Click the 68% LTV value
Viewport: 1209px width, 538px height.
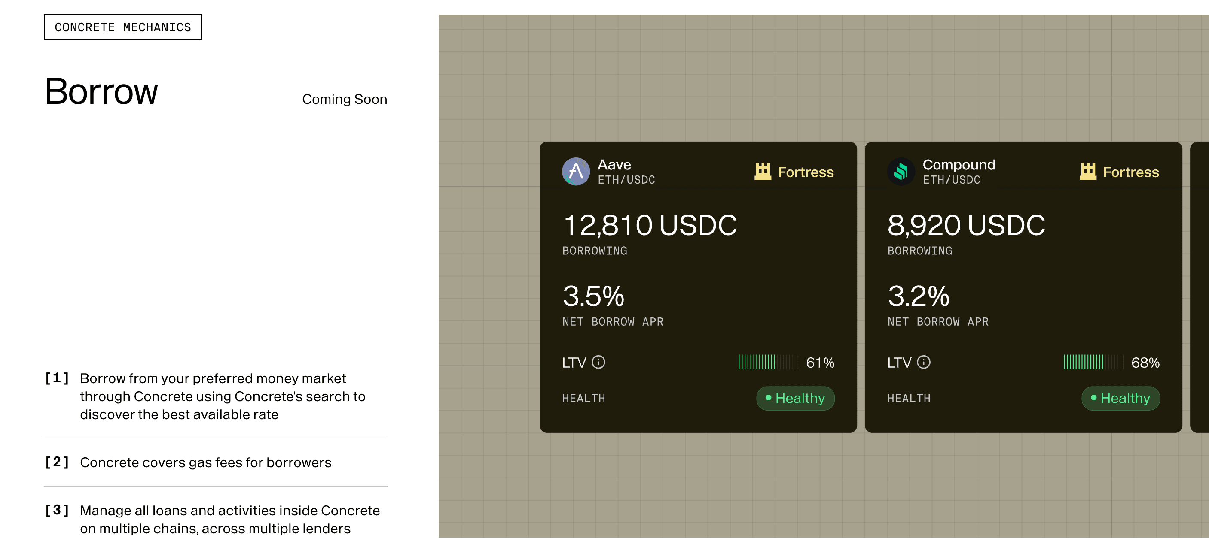click(1145, 363)
